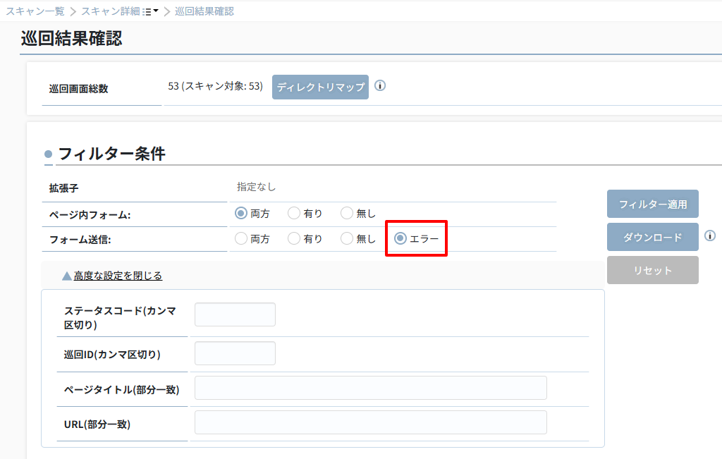Click the info icon next to ダウンロード
The height and width of the screenshot is (459, 722).
pyautogui.click(x=710, y=235)
